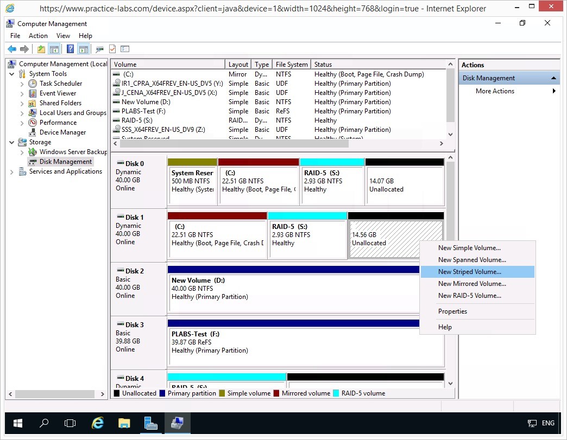Toggle Show/Hide Console Tree toolbar button

click(x=54, y=49)
